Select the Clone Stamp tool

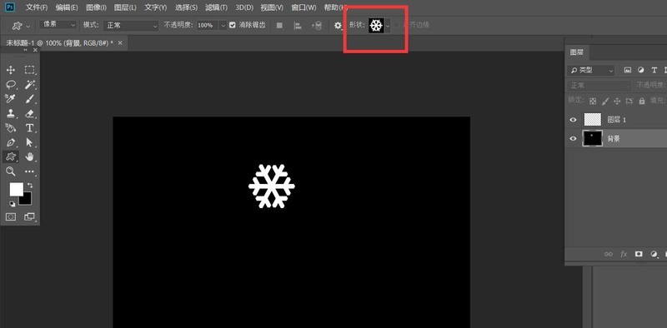(x=11, y=113)
